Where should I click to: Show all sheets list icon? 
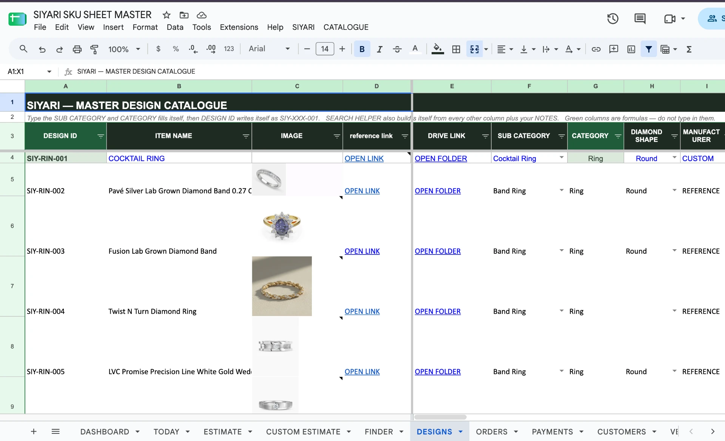click(x=56, y=431)
